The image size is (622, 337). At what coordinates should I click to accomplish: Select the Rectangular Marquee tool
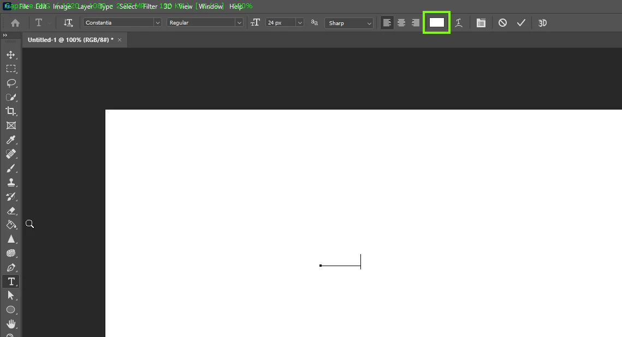click(11, 69)
